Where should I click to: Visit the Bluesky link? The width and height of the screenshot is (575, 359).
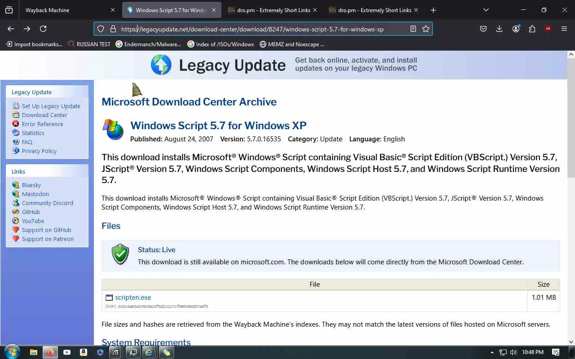click(31, 185)
